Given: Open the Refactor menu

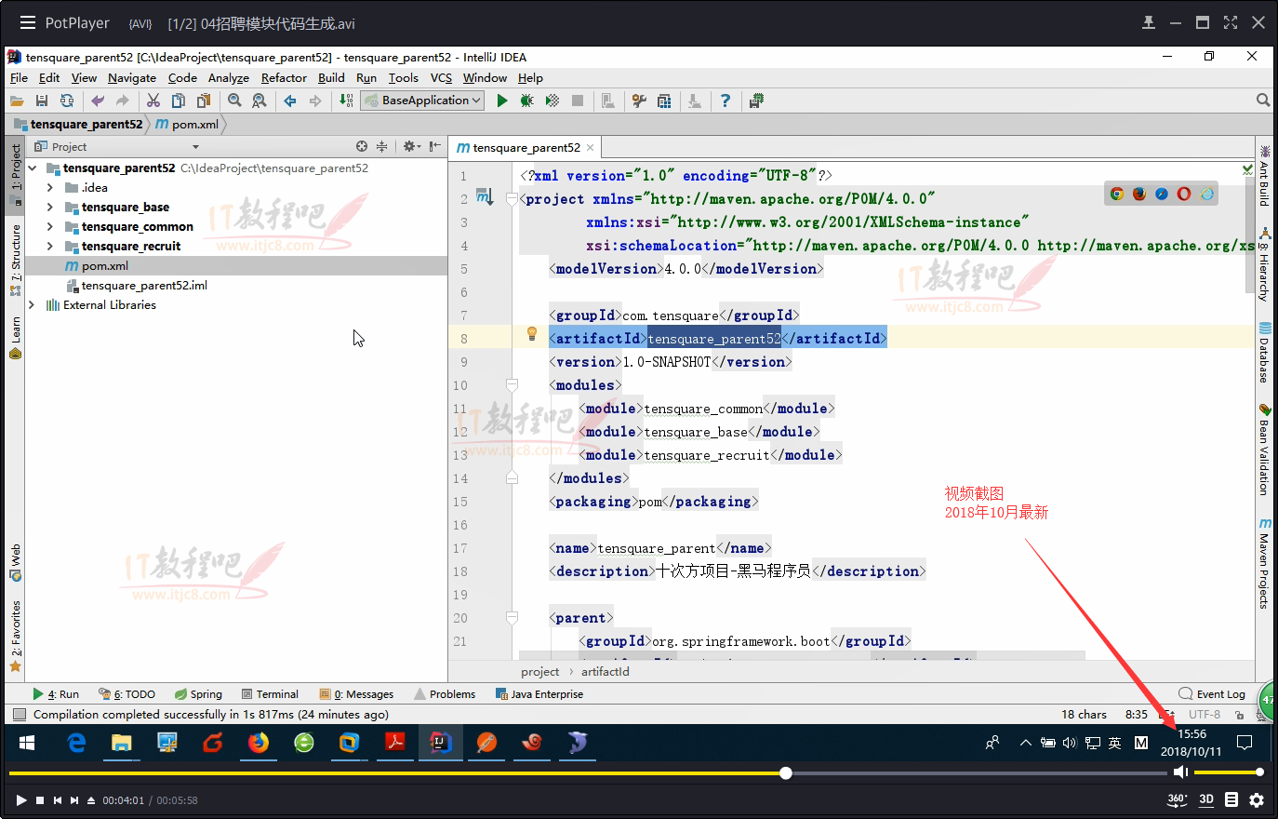Looking at the screenshot, I should [284, 78].
